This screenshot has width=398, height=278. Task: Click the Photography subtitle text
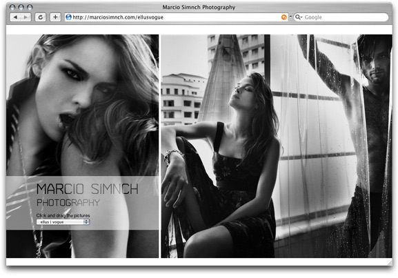[x=68, y=203]
